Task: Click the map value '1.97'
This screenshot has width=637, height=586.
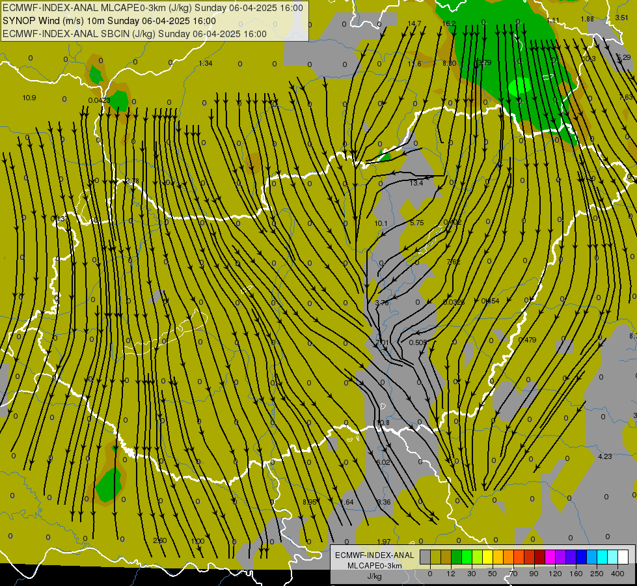Action: click(x=384, y=542)
